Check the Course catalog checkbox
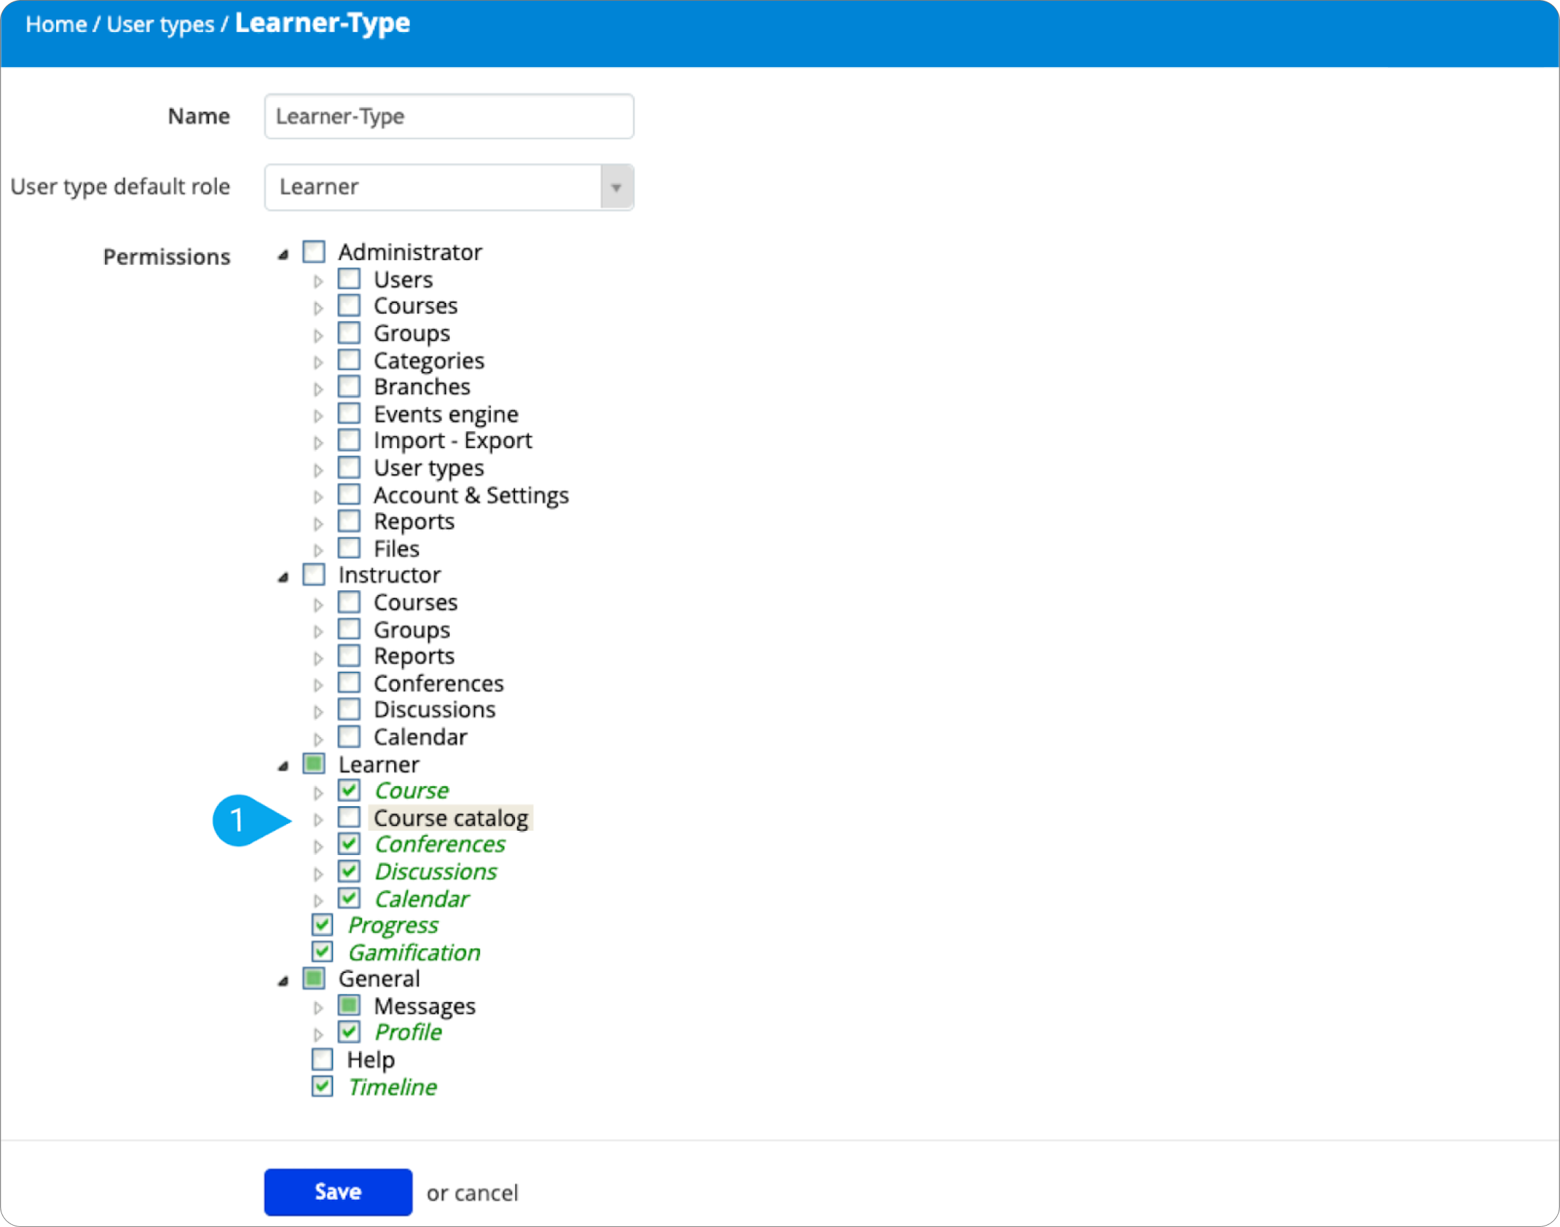 pos(349,818)
